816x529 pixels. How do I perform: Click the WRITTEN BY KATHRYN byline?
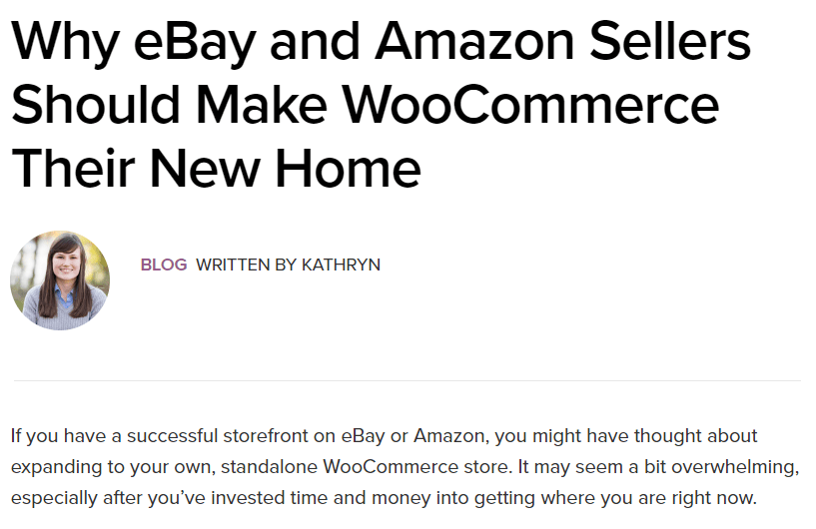click(288, 264)
